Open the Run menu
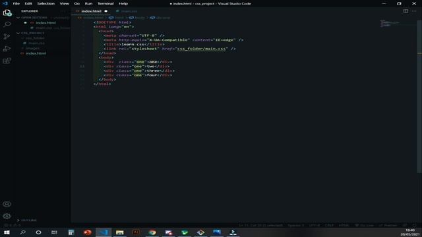This screenshot has width=422, height=237. [88, 3]
